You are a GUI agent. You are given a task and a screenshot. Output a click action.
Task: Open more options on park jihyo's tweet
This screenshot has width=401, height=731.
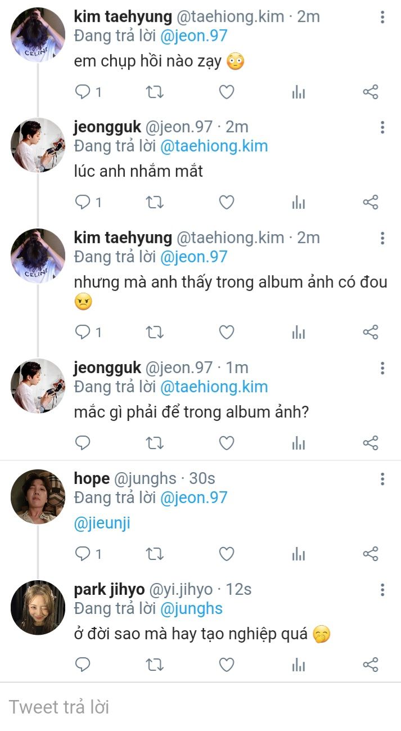pos(382,590)
